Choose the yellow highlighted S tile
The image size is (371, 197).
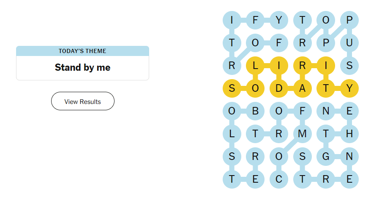click(x=232, y=88)
